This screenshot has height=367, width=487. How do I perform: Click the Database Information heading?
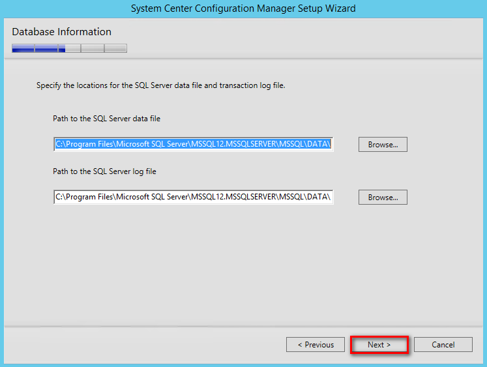pos(61,32)
